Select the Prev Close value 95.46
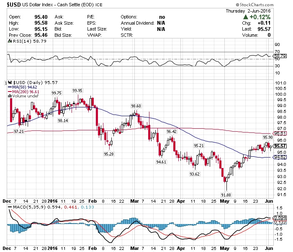Image resolution: width=293 pixels, height=252 pixels. [x=41, y=35]
